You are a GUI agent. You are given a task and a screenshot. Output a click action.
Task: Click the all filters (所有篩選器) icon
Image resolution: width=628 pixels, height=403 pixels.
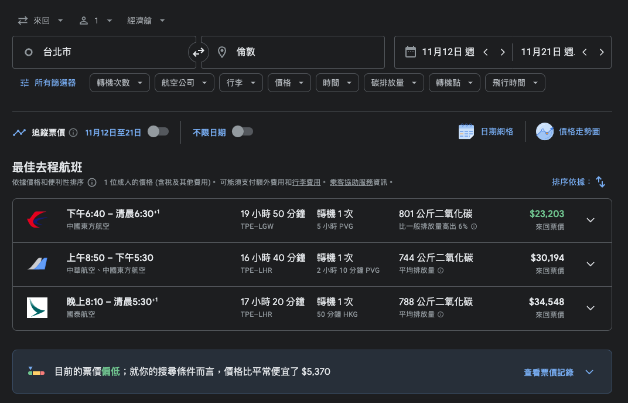[24, 83]
